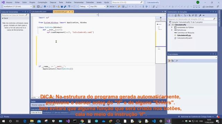
Task: Expand the Referências node
Action: [172, 30]
